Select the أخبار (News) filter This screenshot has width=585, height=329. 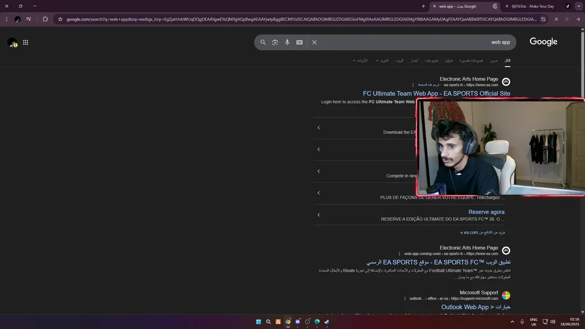414,60
